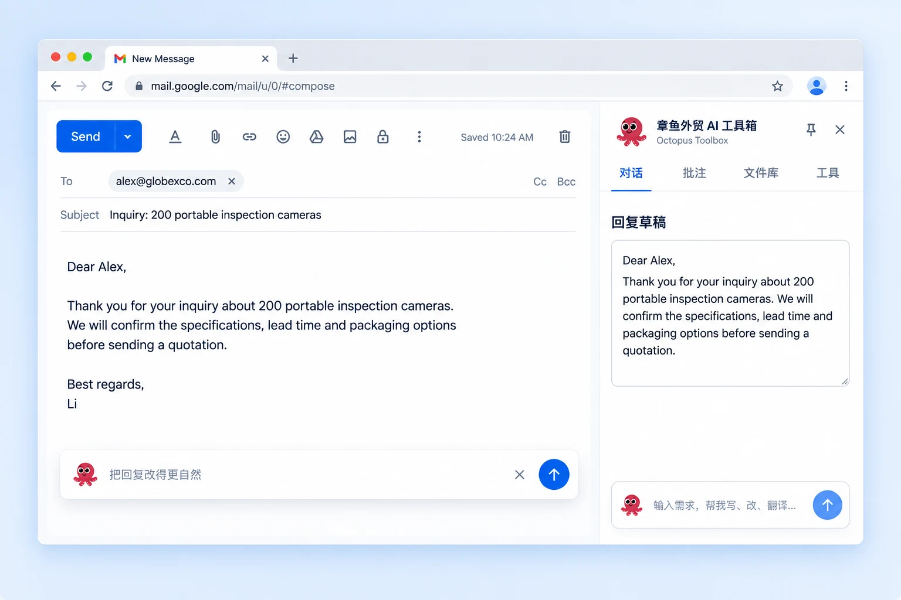This screenshot has width=901, height=600.
Task: Toggle confidential mode lock icon
Action: pos(383,137)
